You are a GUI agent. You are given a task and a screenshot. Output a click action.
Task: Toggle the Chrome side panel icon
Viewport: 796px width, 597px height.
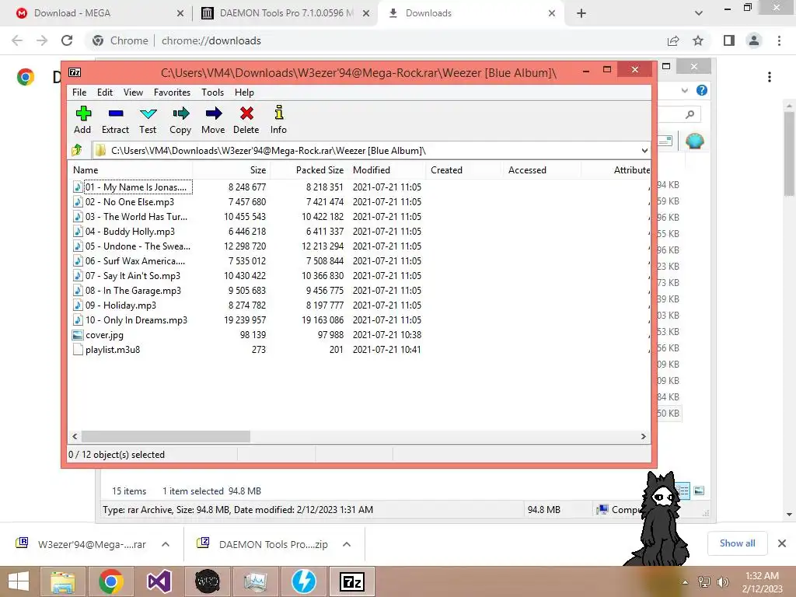[729, 40]
